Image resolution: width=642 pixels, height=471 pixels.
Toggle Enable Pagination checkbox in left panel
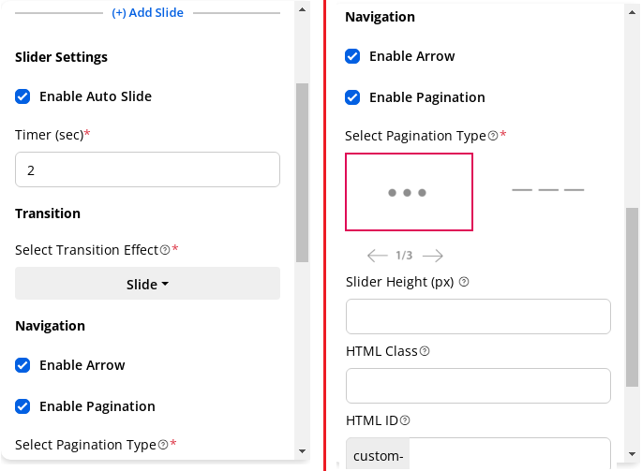[23, 406]
